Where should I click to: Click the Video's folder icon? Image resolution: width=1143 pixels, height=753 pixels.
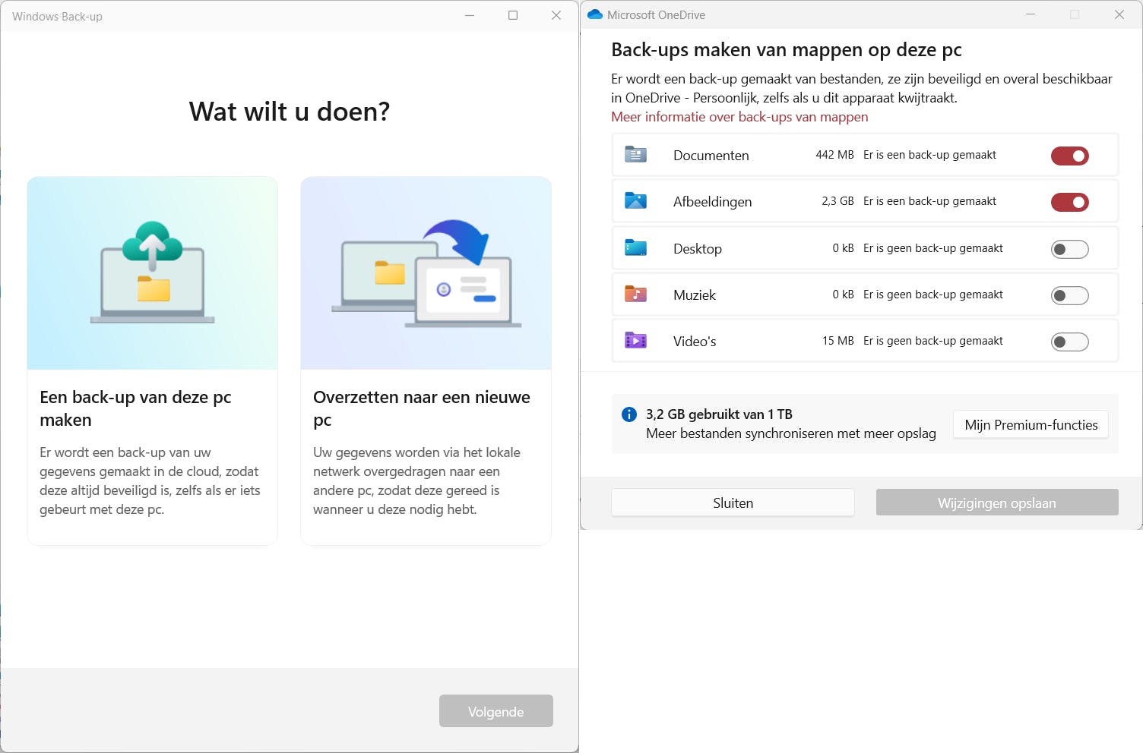pos(635,341)
